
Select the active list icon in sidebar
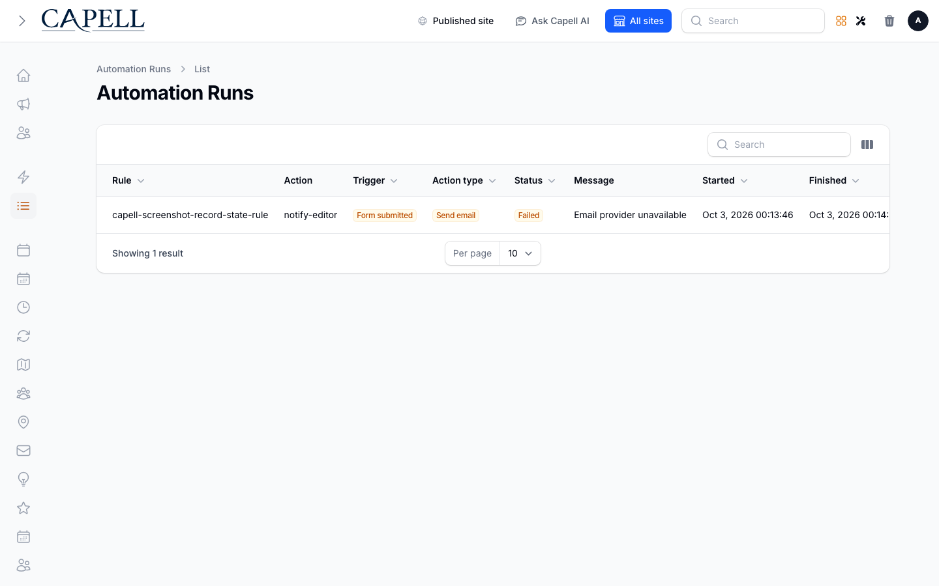pyautogui.click(x=23, y=206)
